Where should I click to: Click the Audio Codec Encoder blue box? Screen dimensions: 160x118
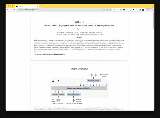click(74, 95)
